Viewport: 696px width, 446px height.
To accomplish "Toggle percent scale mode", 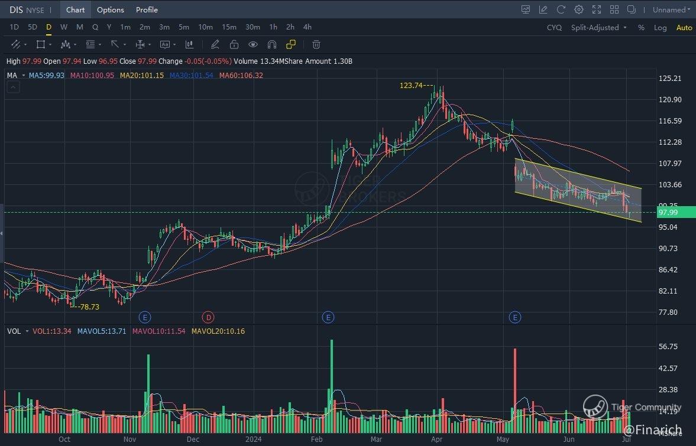I will 641,28.
